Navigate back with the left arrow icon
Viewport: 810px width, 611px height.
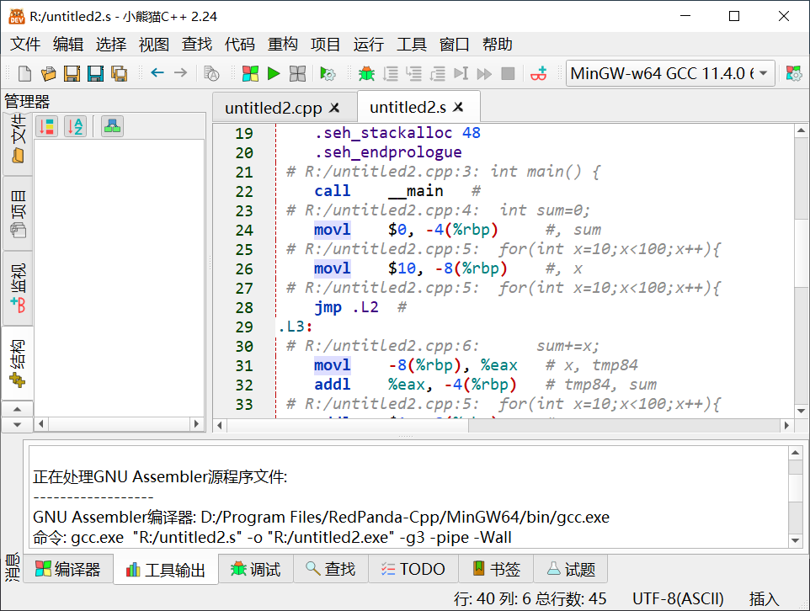[x=157, y=73]
